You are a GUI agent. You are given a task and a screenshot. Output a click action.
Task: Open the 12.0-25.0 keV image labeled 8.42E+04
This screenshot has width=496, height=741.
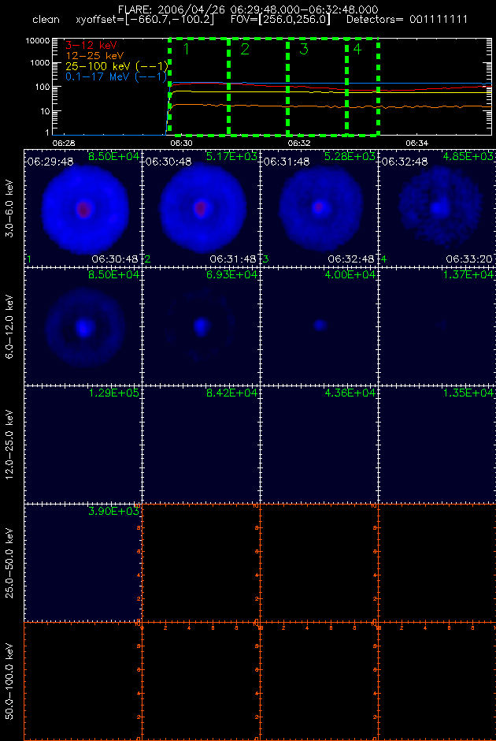(201, 445)
